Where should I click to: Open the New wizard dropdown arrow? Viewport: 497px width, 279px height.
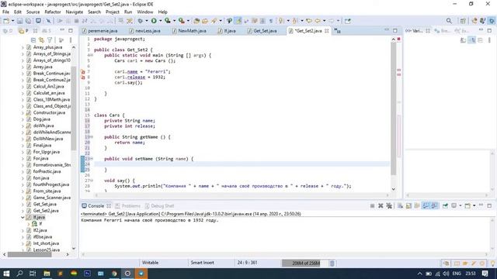13,21
